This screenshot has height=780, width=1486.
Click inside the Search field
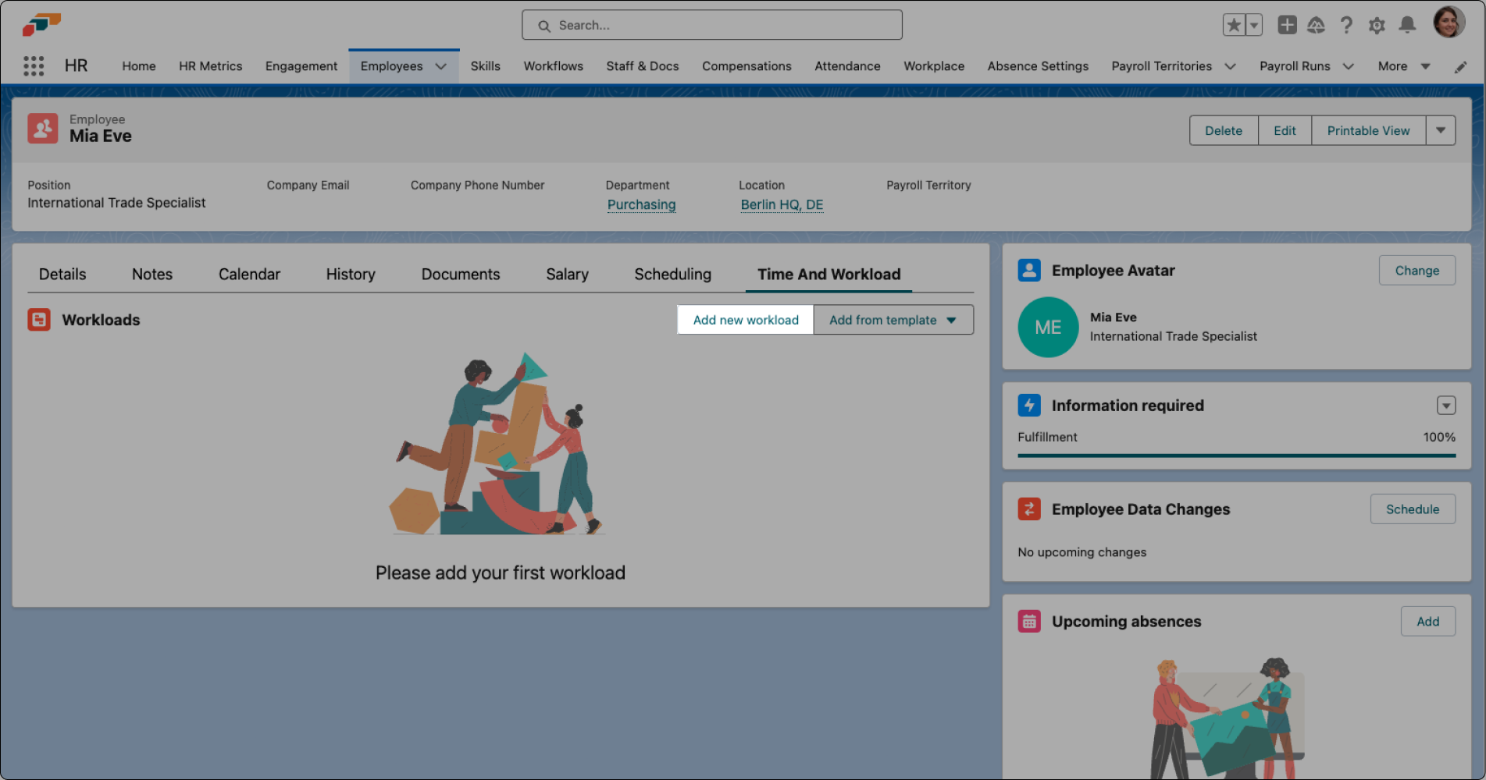(x=711, y=24)
